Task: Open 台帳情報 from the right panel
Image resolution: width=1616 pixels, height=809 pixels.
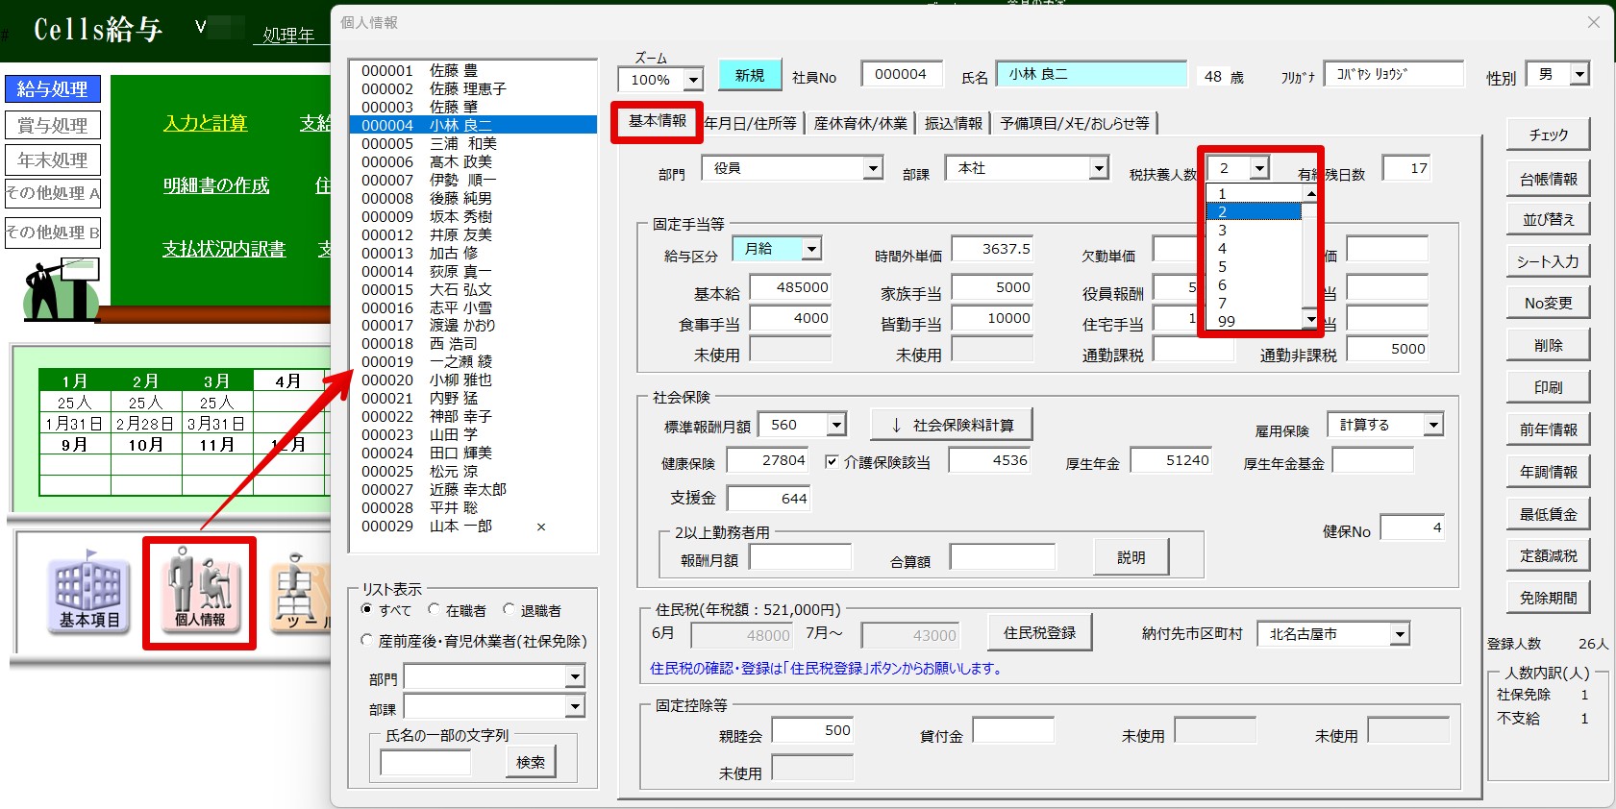Action: [x=1548, y=179]
